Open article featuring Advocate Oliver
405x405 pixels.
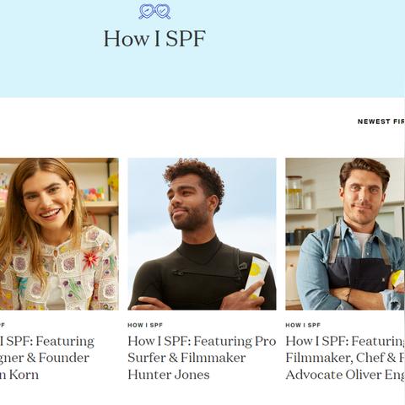[x=345, y=358]
